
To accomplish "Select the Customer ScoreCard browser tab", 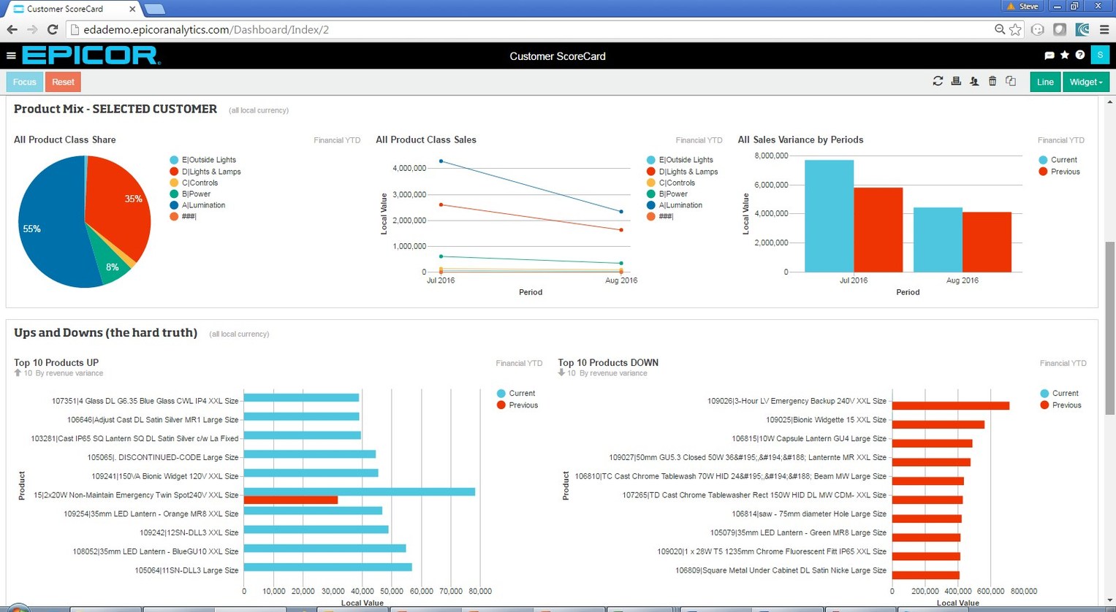I will point(66,9).
